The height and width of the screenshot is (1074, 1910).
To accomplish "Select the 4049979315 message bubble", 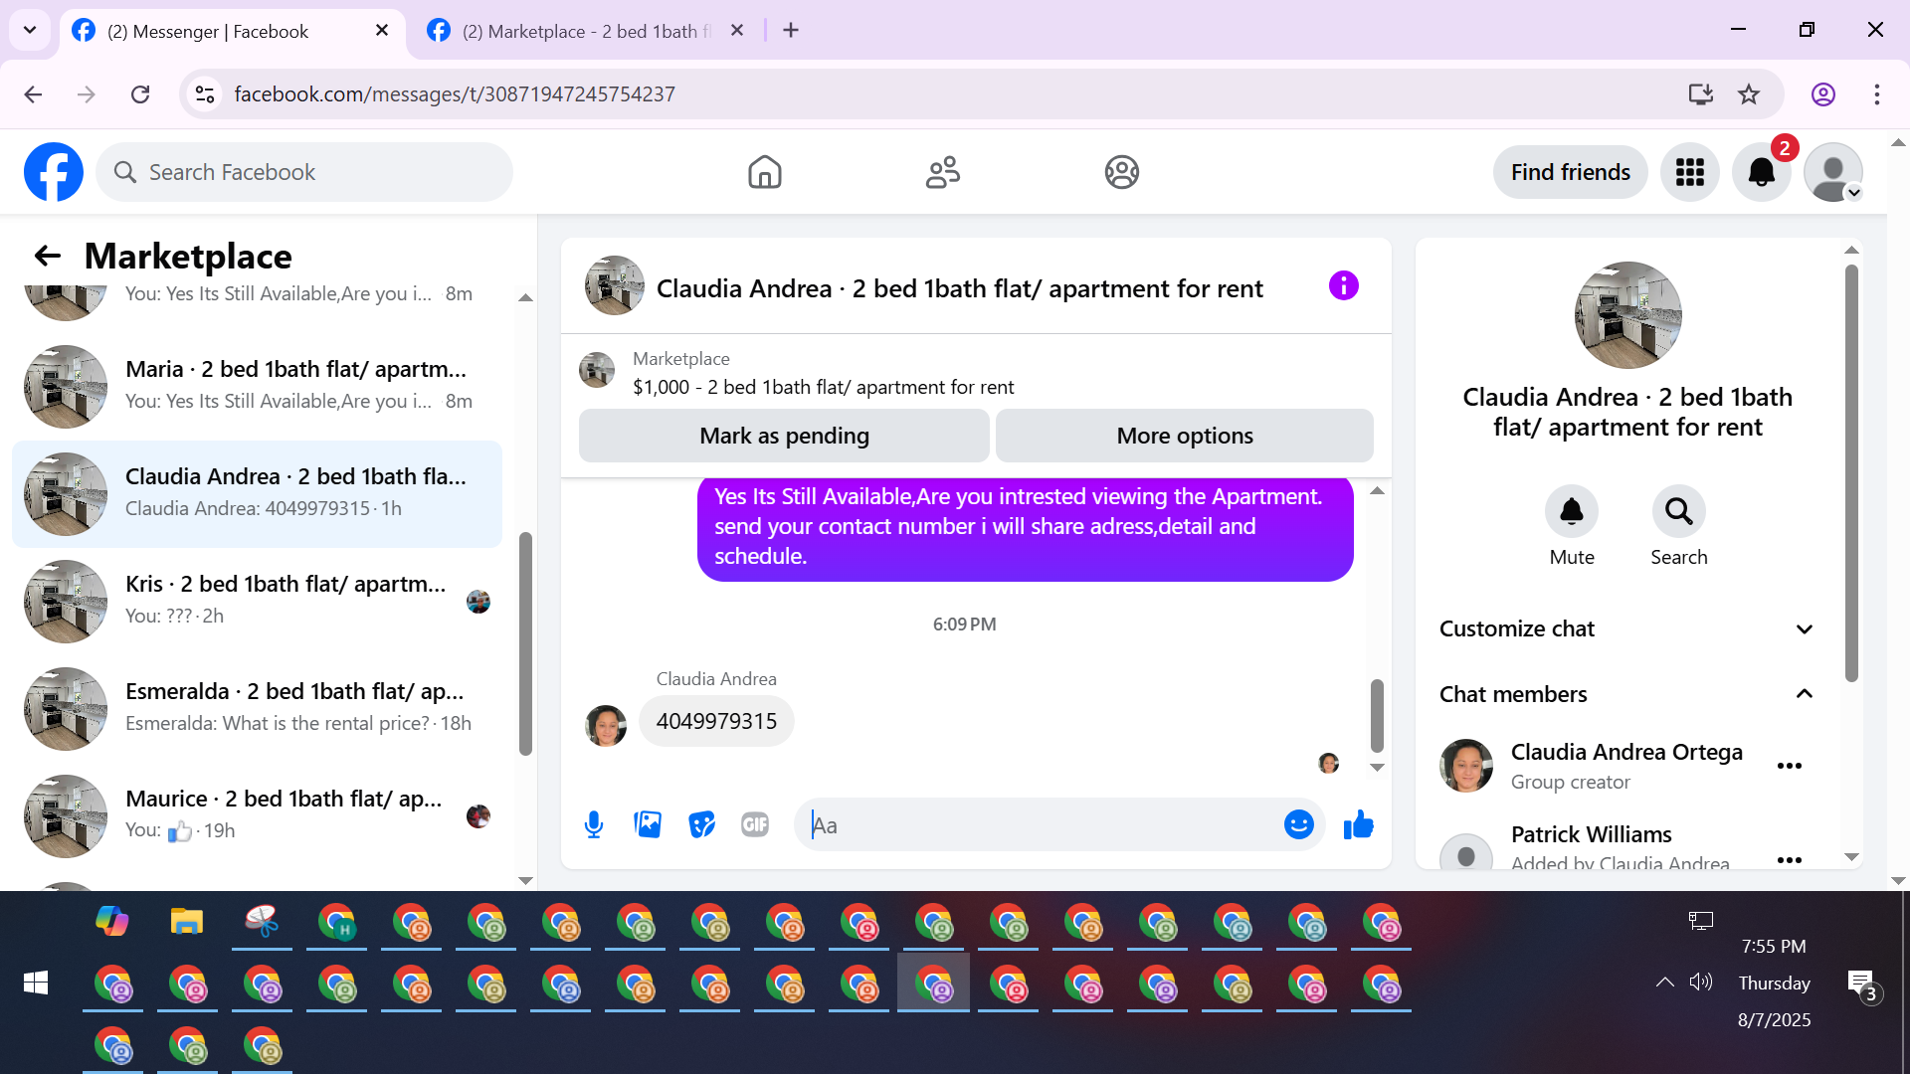I will [x=716, y=721].
